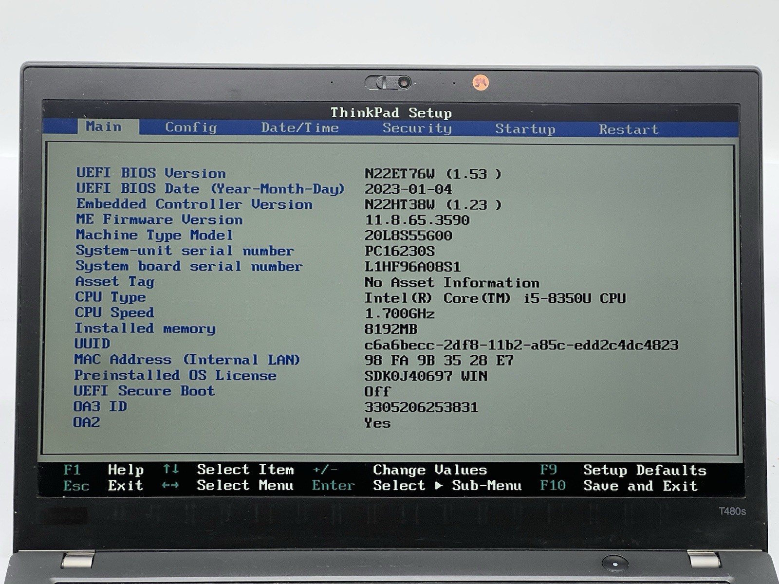
Task: Click the CPU Type label
Action: tap(110, 297)
